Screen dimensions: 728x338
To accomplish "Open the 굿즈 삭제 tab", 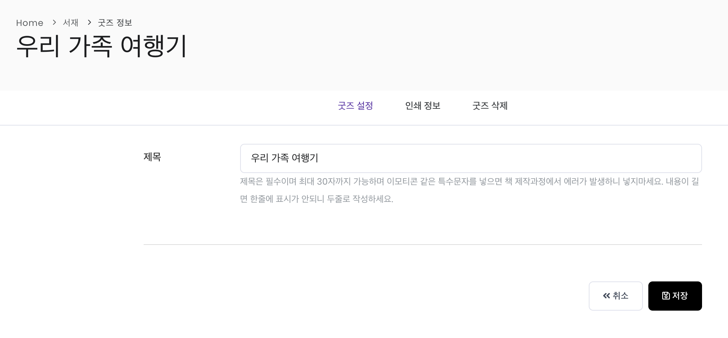I will click(x=490, y=106).
